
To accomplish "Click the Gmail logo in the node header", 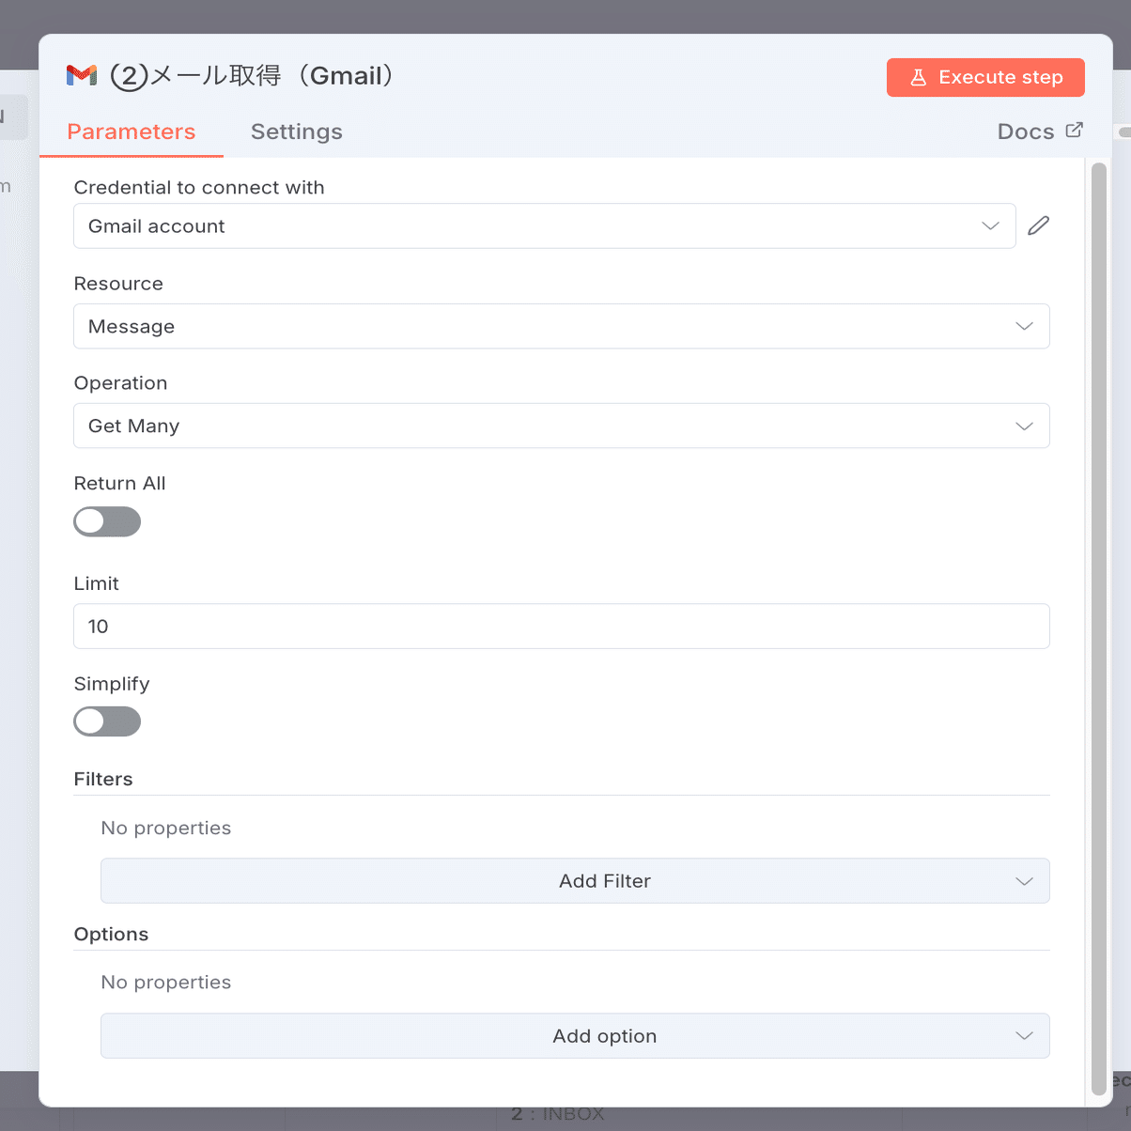I will click(x=81, y=75).
